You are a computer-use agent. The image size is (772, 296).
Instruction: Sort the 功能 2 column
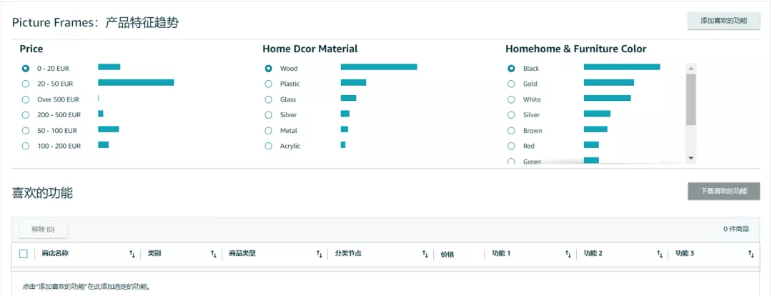pyautogui.click(x=659, y=254)
